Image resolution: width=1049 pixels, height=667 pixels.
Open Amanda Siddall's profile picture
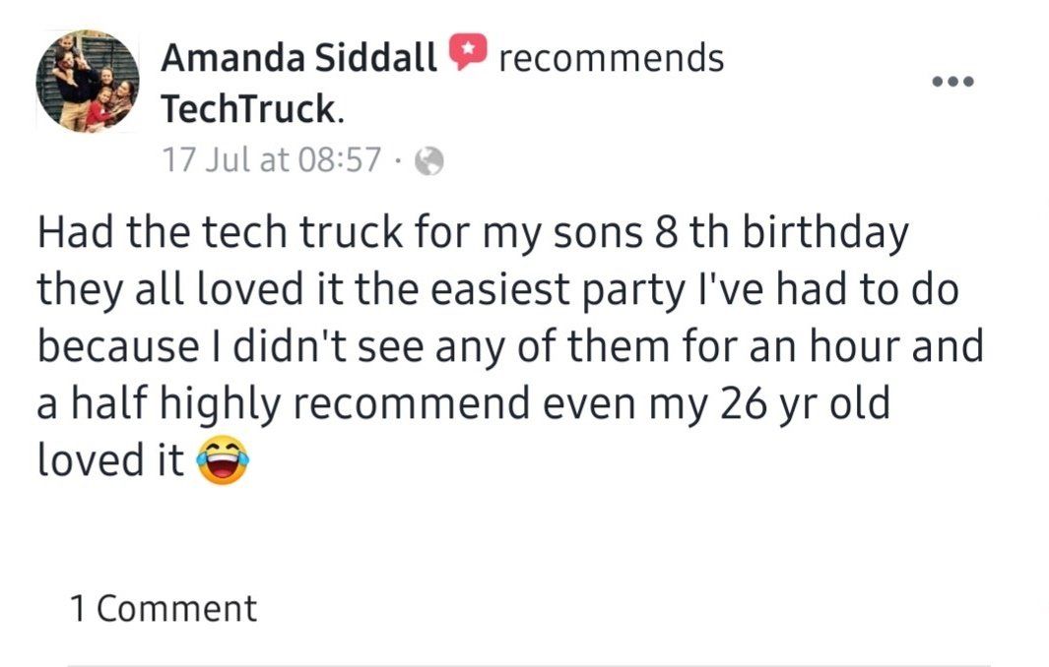88,81
